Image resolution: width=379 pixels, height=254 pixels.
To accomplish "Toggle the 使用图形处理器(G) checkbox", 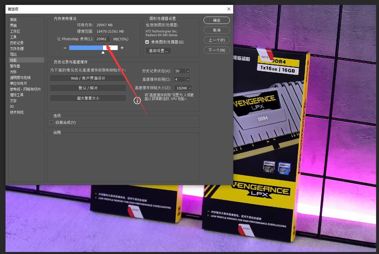I will [x=147, y=42].
